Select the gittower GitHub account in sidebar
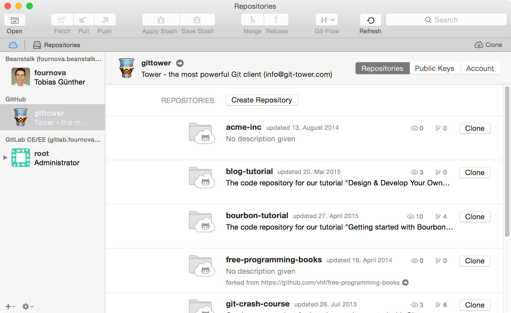 point(52,117)
